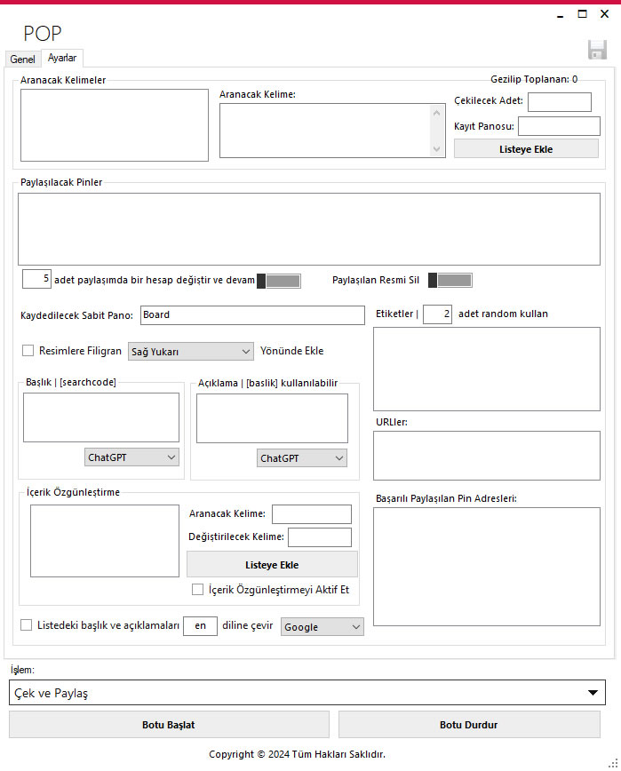Viewport: 621px width, 771px height.
Task: Click the Etiketler text area
Action: click(x=487, y=369)
